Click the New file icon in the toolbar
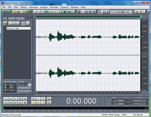Viewport: 151px width, 117px height. 14,12
